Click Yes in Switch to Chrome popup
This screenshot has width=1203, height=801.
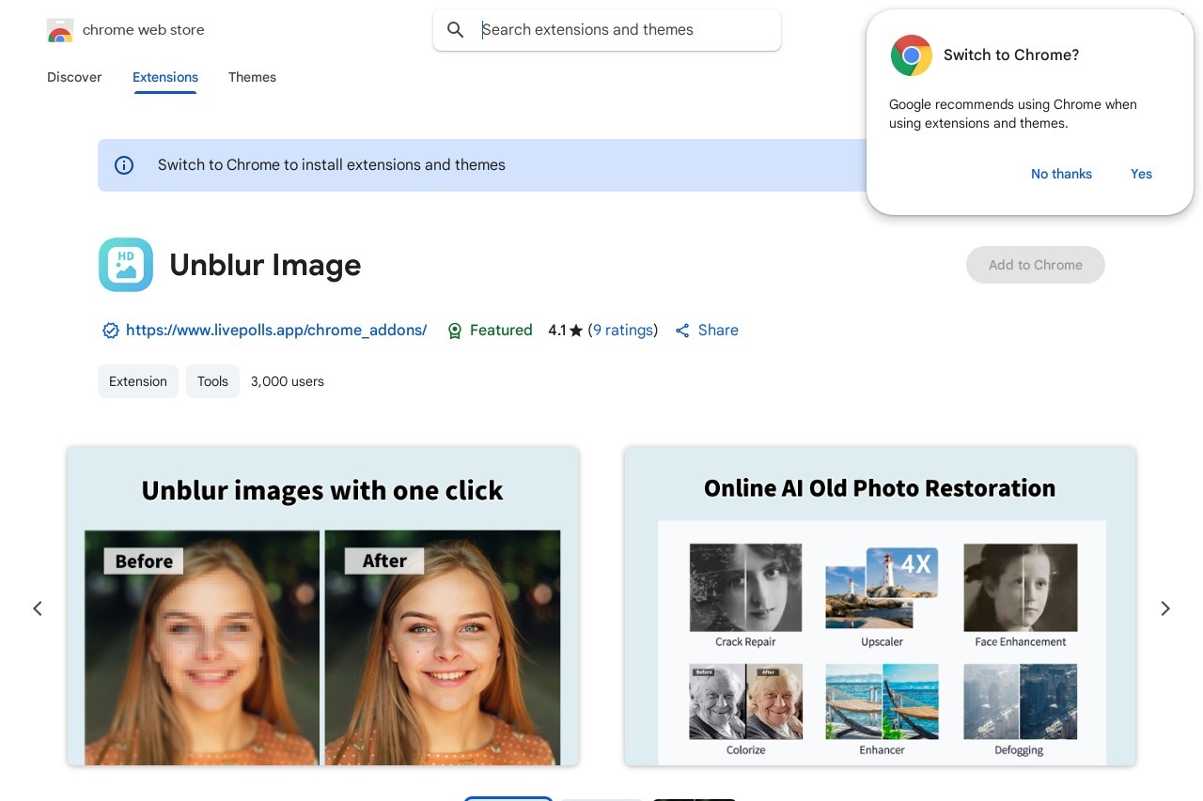tap(1141, 174)
